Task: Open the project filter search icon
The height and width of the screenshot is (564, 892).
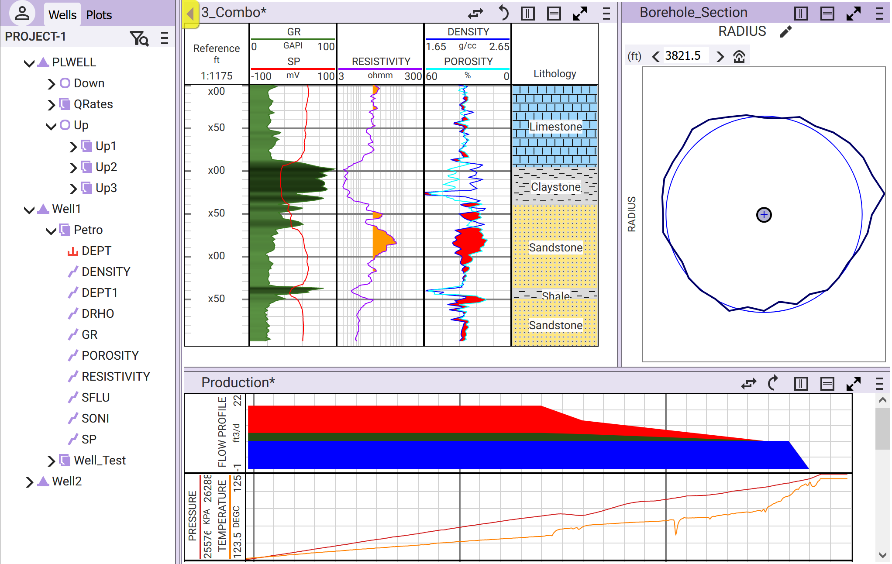Action: point(139,38)
